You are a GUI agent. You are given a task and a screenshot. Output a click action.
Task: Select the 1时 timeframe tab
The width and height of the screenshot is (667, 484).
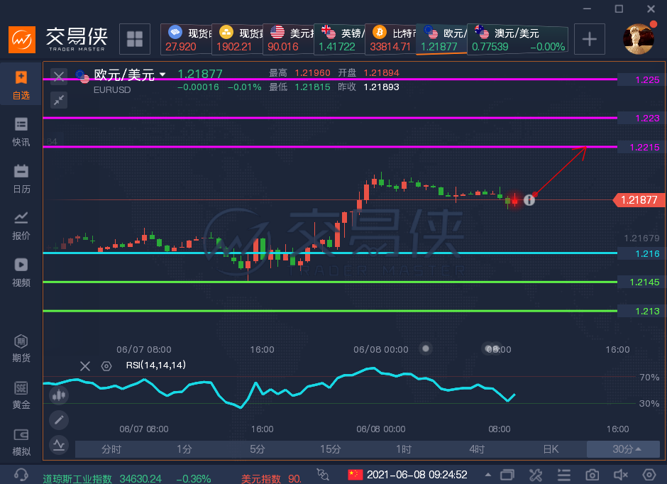pyautogui.click(x=404, y=449)
